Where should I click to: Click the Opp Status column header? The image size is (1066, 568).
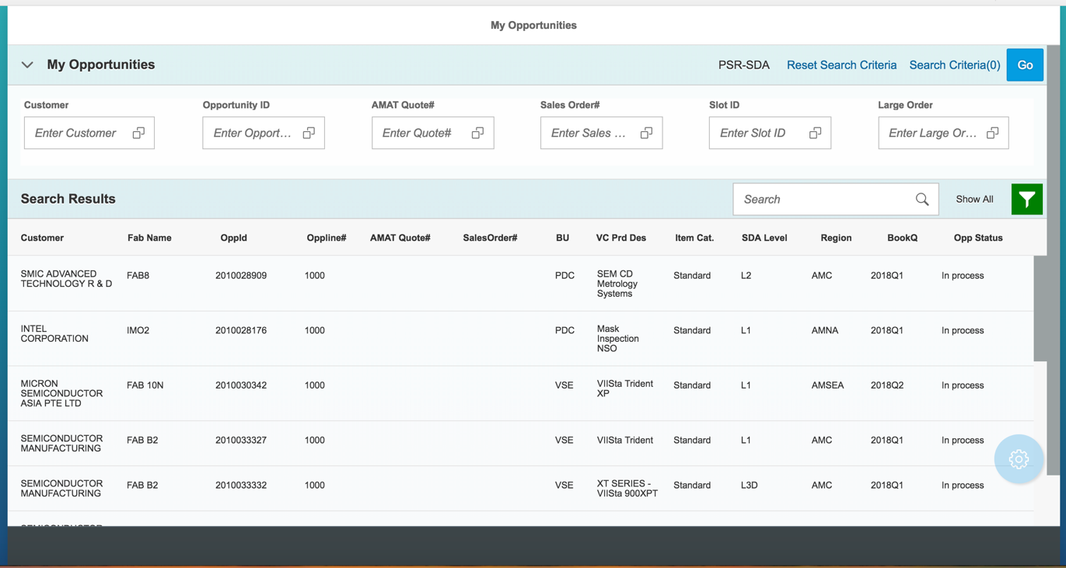978,238
